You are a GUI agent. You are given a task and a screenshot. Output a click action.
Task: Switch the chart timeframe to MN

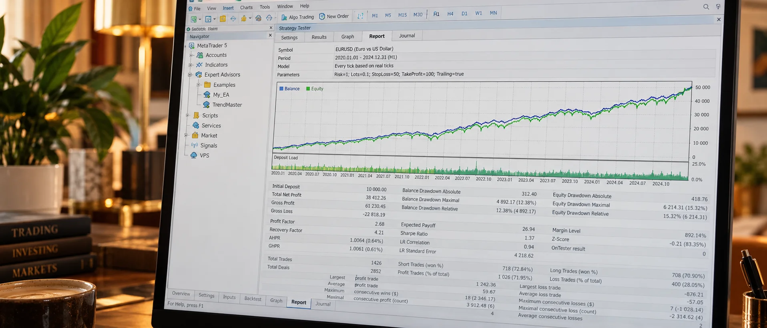[x=494, y=13]
